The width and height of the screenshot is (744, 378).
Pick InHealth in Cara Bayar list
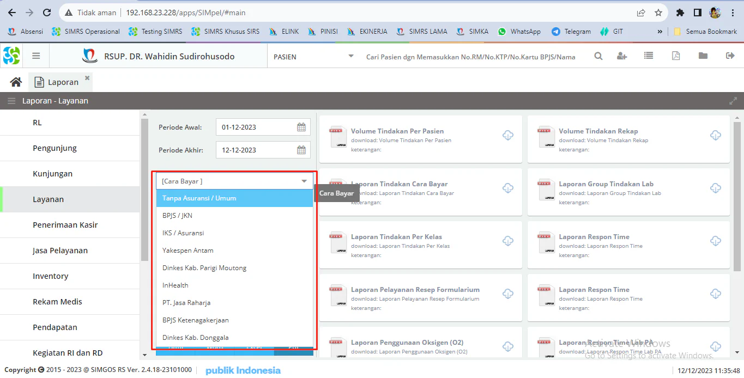pos(234,285)
